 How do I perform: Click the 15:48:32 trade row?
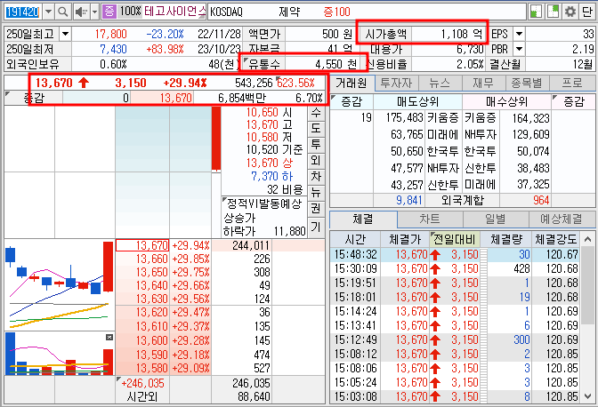(455, 254)
